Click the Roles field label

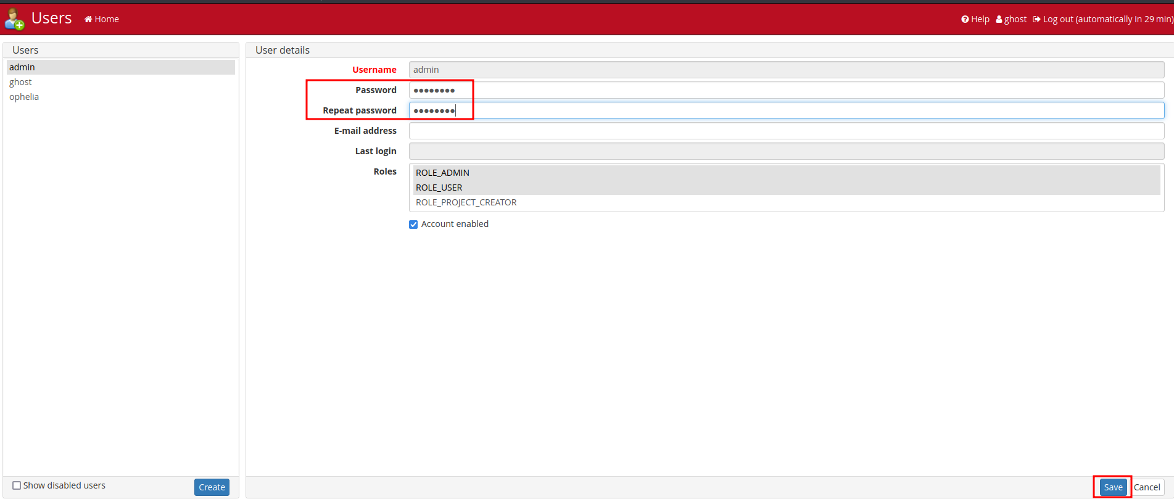point(385,171)
